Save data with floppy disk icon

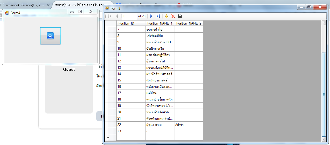(x=180, y=16)
